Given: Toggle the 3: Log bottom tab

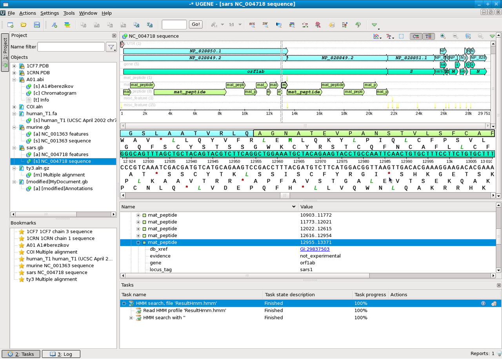Looking at the screenshot, I should 61,354.
